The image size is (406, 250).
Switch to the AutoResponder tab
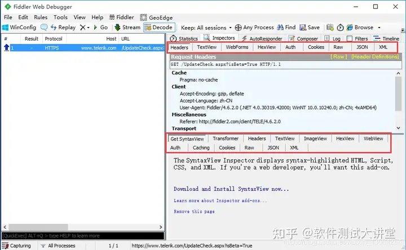[262, 38]
